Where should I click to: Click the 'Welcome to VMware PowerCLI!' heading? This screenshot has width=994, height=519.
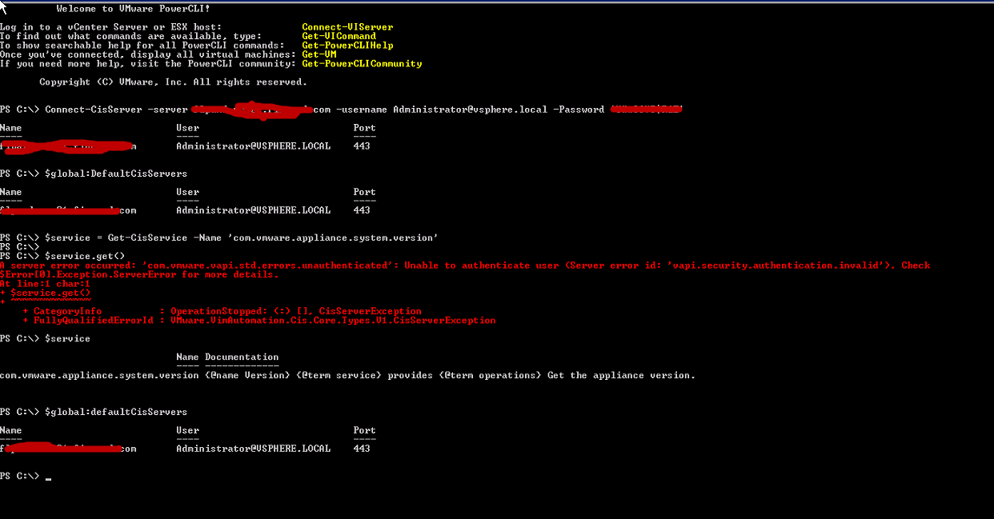coord(133,9)
